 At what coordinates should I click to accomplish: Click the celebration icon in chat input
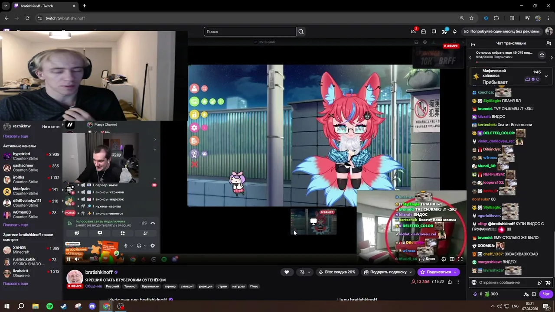(x=540, y=283)
